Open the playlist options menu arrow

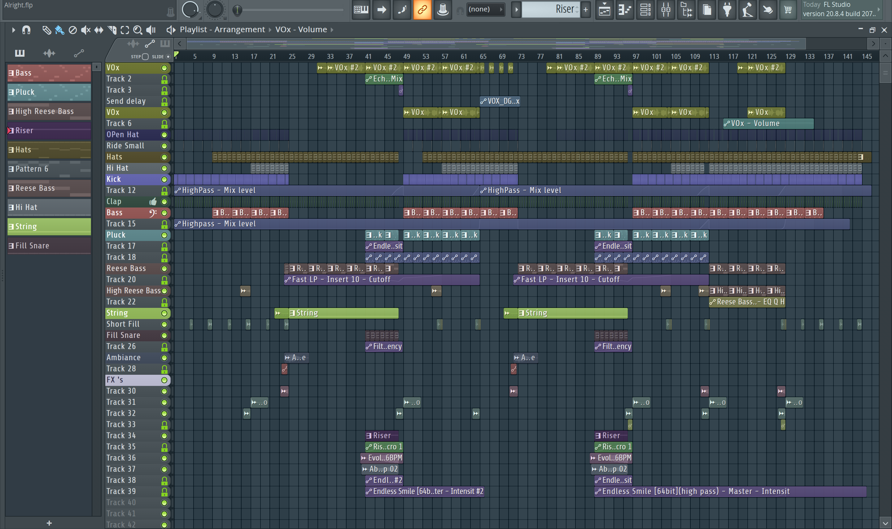13,30
